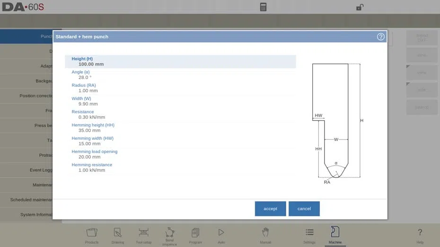
Task: Open Bend sequence icon
Action: 169,236
